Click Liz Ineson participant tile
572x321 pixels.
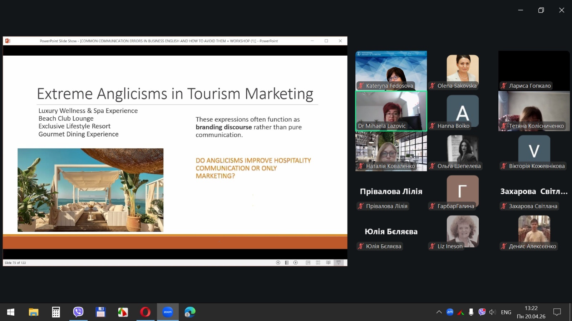[462, 232]
